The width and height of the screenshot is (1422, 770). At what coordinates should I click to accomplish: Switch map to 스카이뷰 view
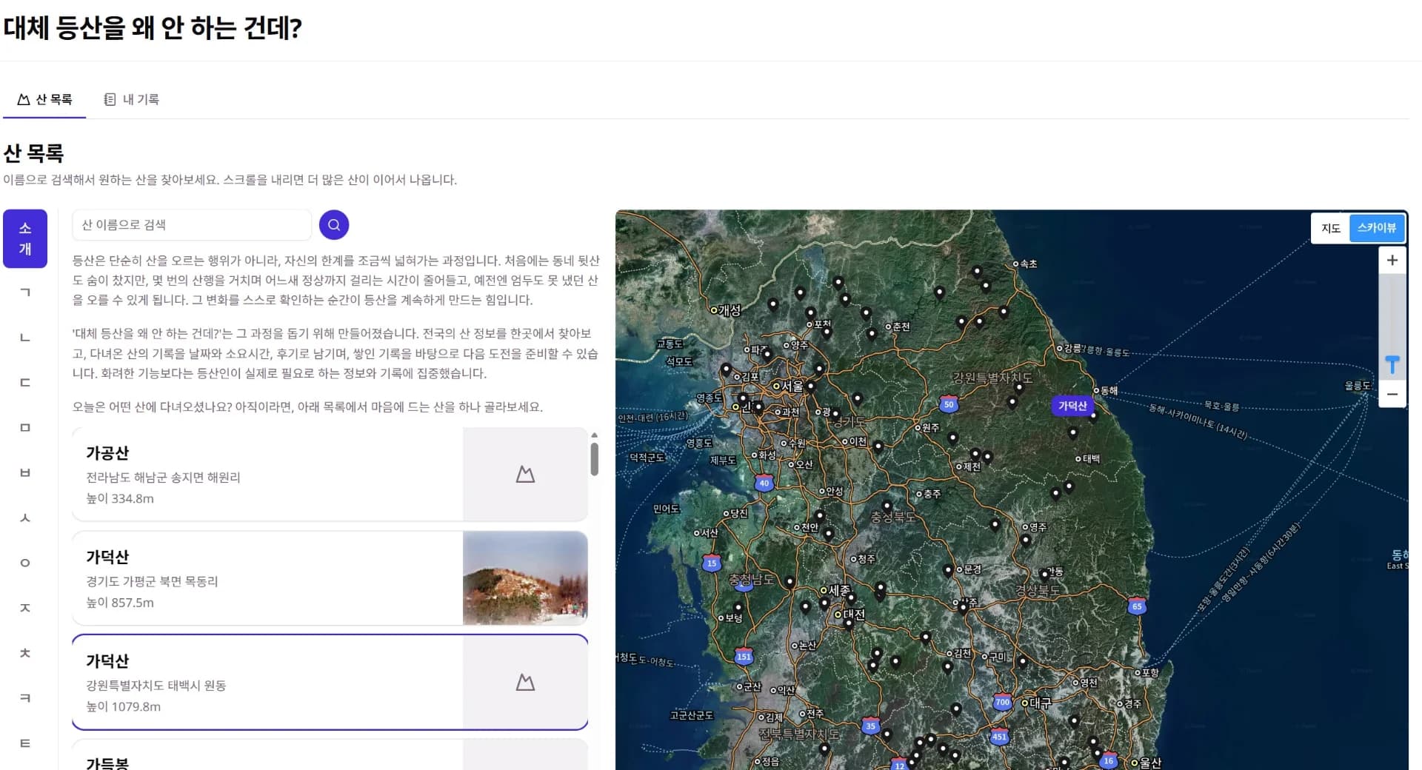[x=1377, y=228]
